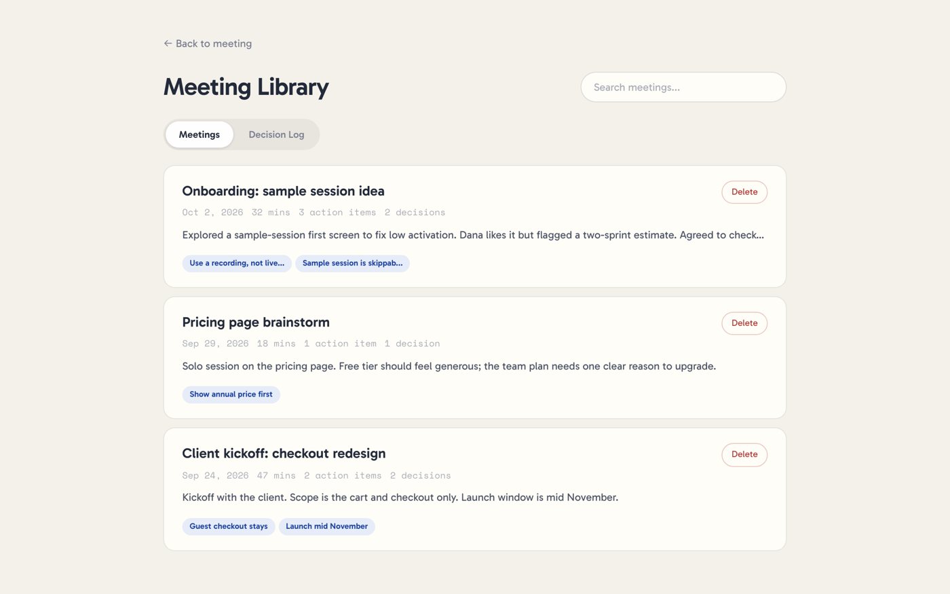
Task: Delete the Onboarding sample session meeting
Action: (x=744, y=192)
